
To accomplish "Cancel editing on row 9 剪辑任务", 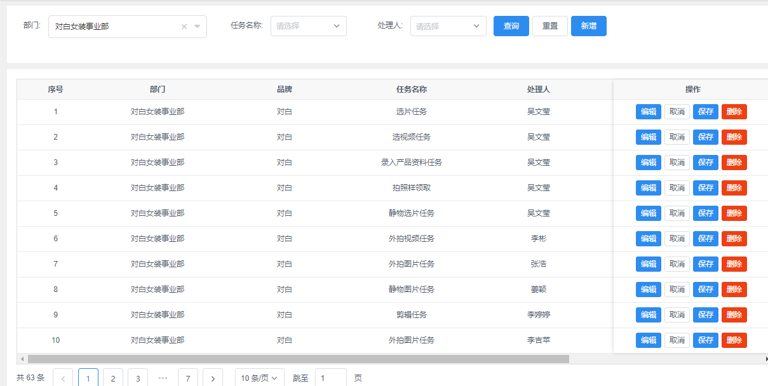I will 677,315.
